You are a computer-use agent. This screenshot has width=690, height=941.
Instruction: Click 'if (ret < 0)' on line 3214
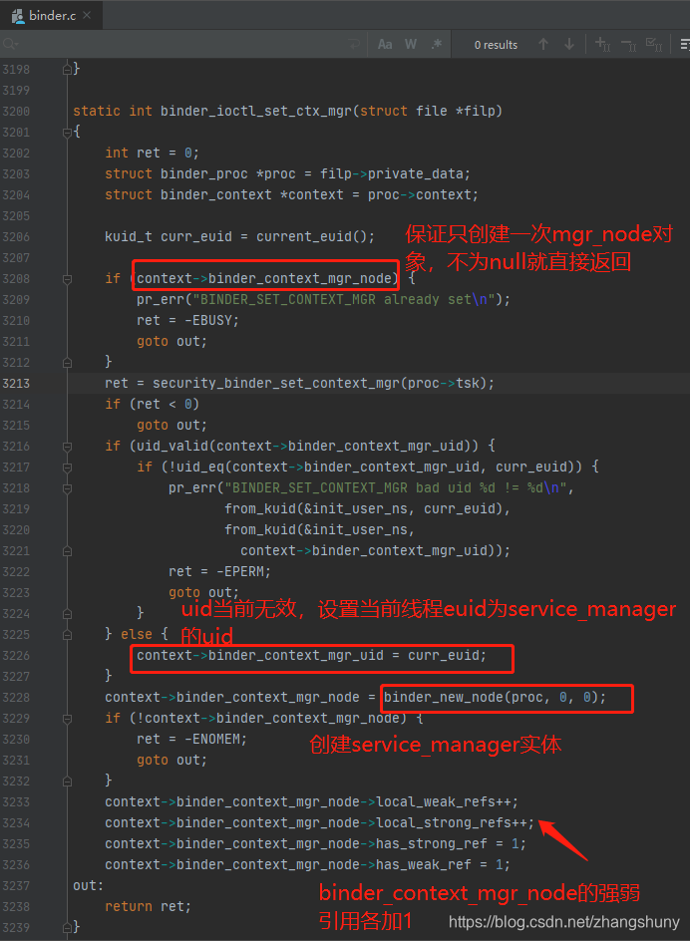pos(152,405)
